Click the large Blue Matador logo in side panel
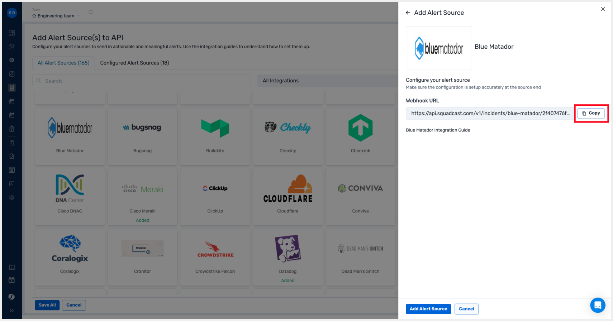The width and height of the screenshot is (613, 321). [x=439, y=48]
